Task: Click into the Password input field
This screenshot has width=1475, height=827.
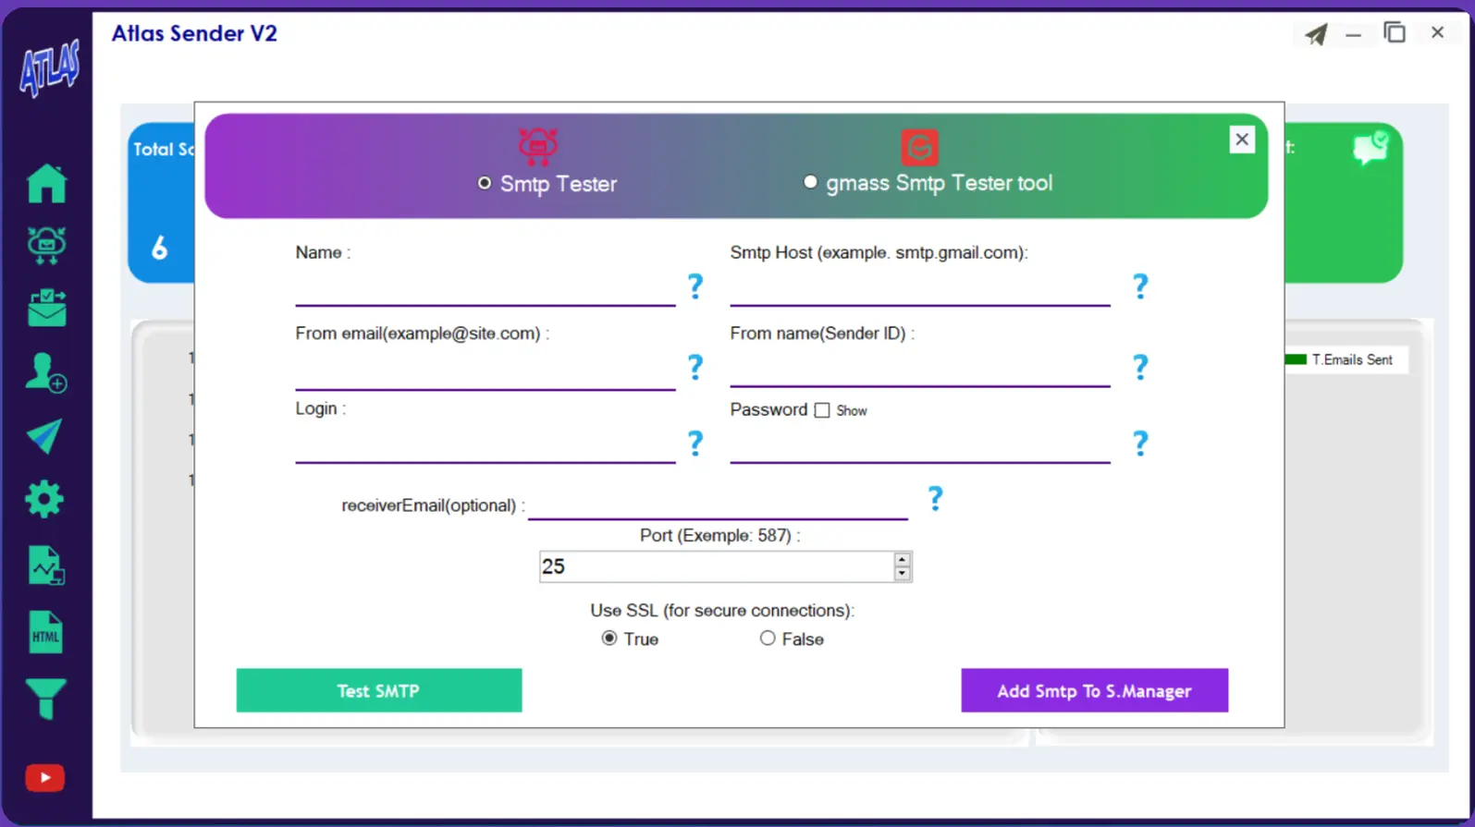Action: (920, 445)
